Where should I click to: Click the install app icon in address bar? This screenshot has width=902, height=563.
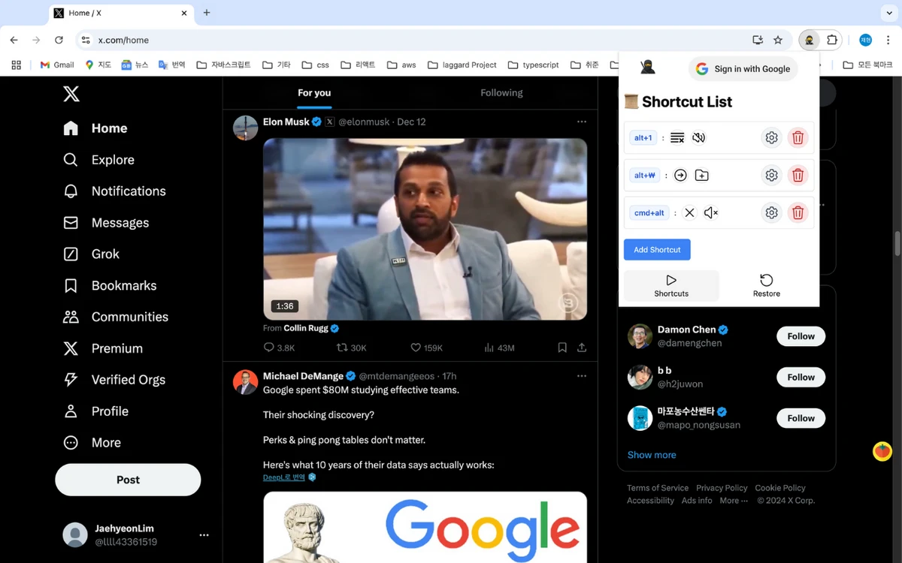pyautogui.click(x=758, y=40)
